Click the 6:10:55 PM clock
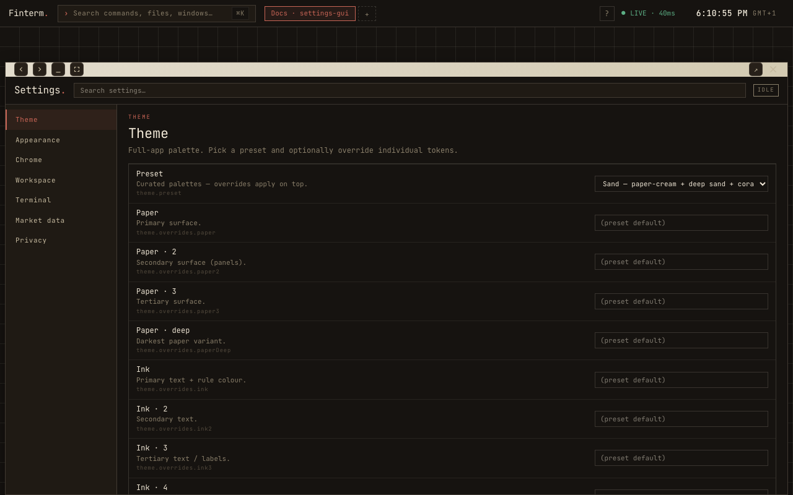The height and width of the screenshot is (495, 793). tap(722, 14)
